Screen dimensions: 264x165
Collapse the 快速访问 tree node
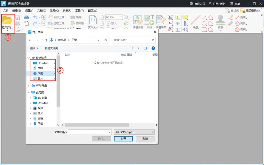tap(28, 58)
